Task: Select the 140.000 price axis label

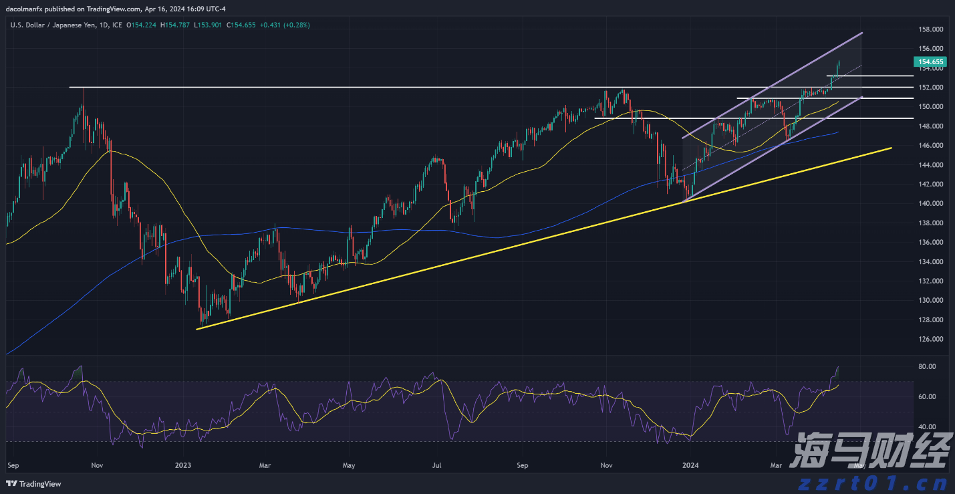Action: click(x=931, y=203)
